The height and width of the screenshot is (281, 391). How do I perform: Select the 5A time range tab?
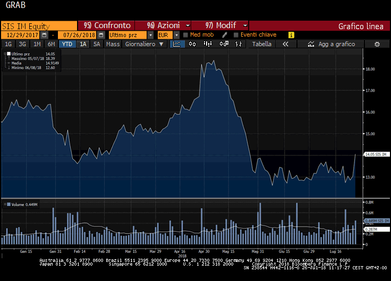tap(97, 44)
